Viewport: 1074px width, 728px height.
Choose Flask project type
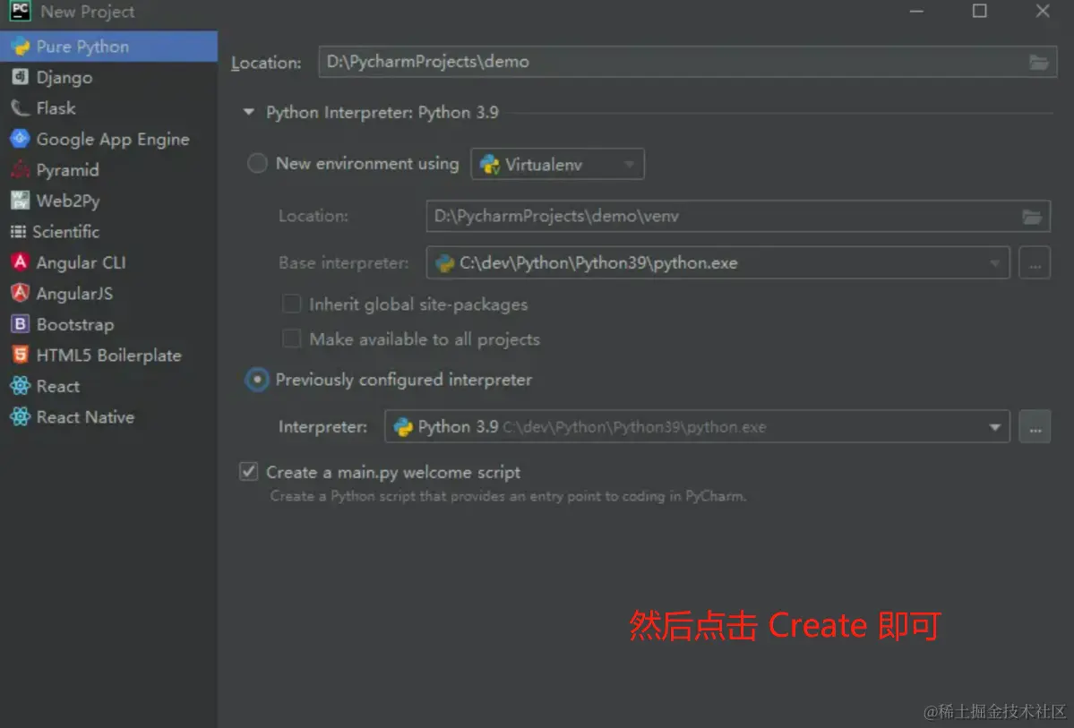pos(108,108)
